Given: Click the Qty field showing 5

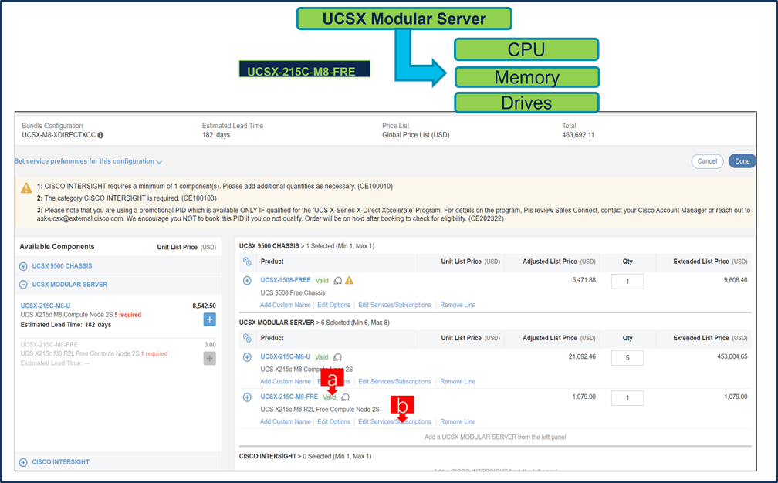Looking at the screenshot, I should pos(627,357).
